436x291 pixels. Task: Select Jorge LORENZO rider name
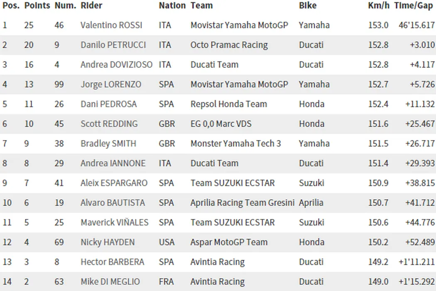(110, 84)
